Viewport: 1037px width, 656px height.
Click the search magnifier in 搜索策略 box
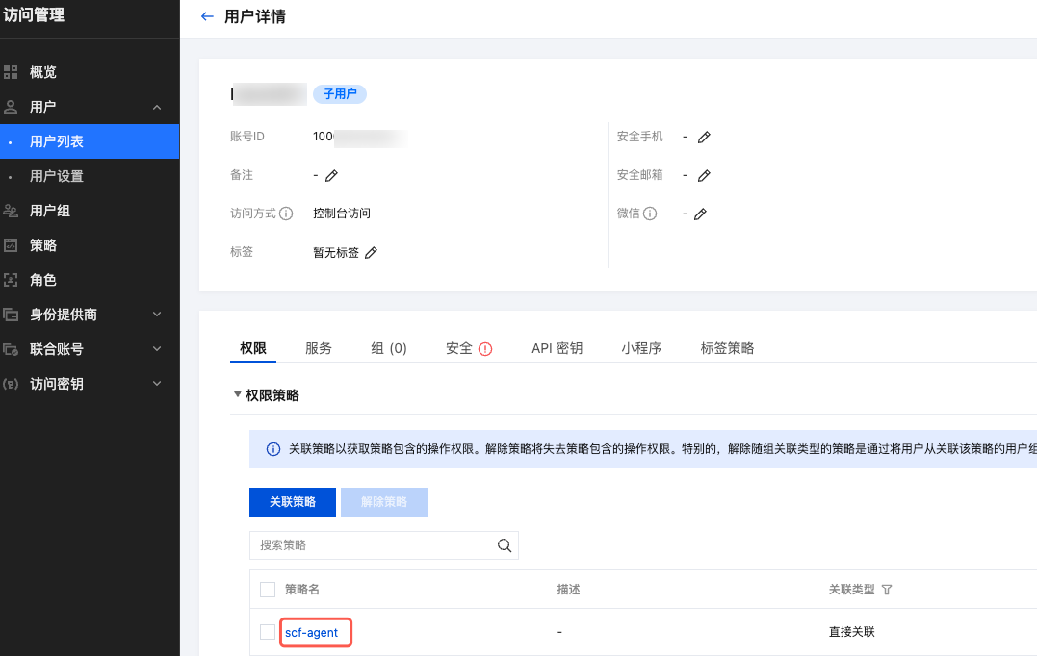pos(504,545)
